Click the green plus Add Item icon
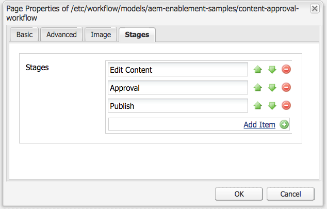Image resolution: width=327 pixels, height=209 pixels. click(x=284, y=124)
